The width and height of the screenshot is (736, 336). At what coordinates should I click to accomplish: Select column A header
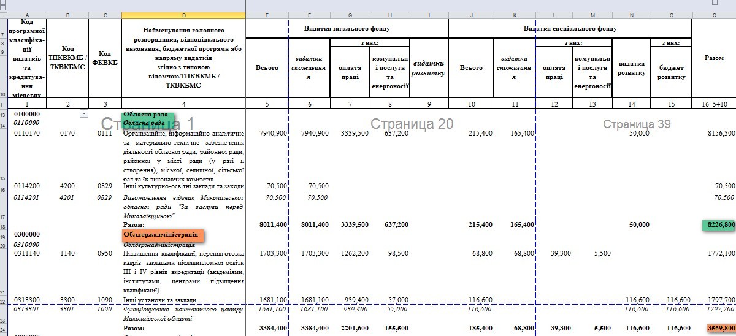[26, 14]
